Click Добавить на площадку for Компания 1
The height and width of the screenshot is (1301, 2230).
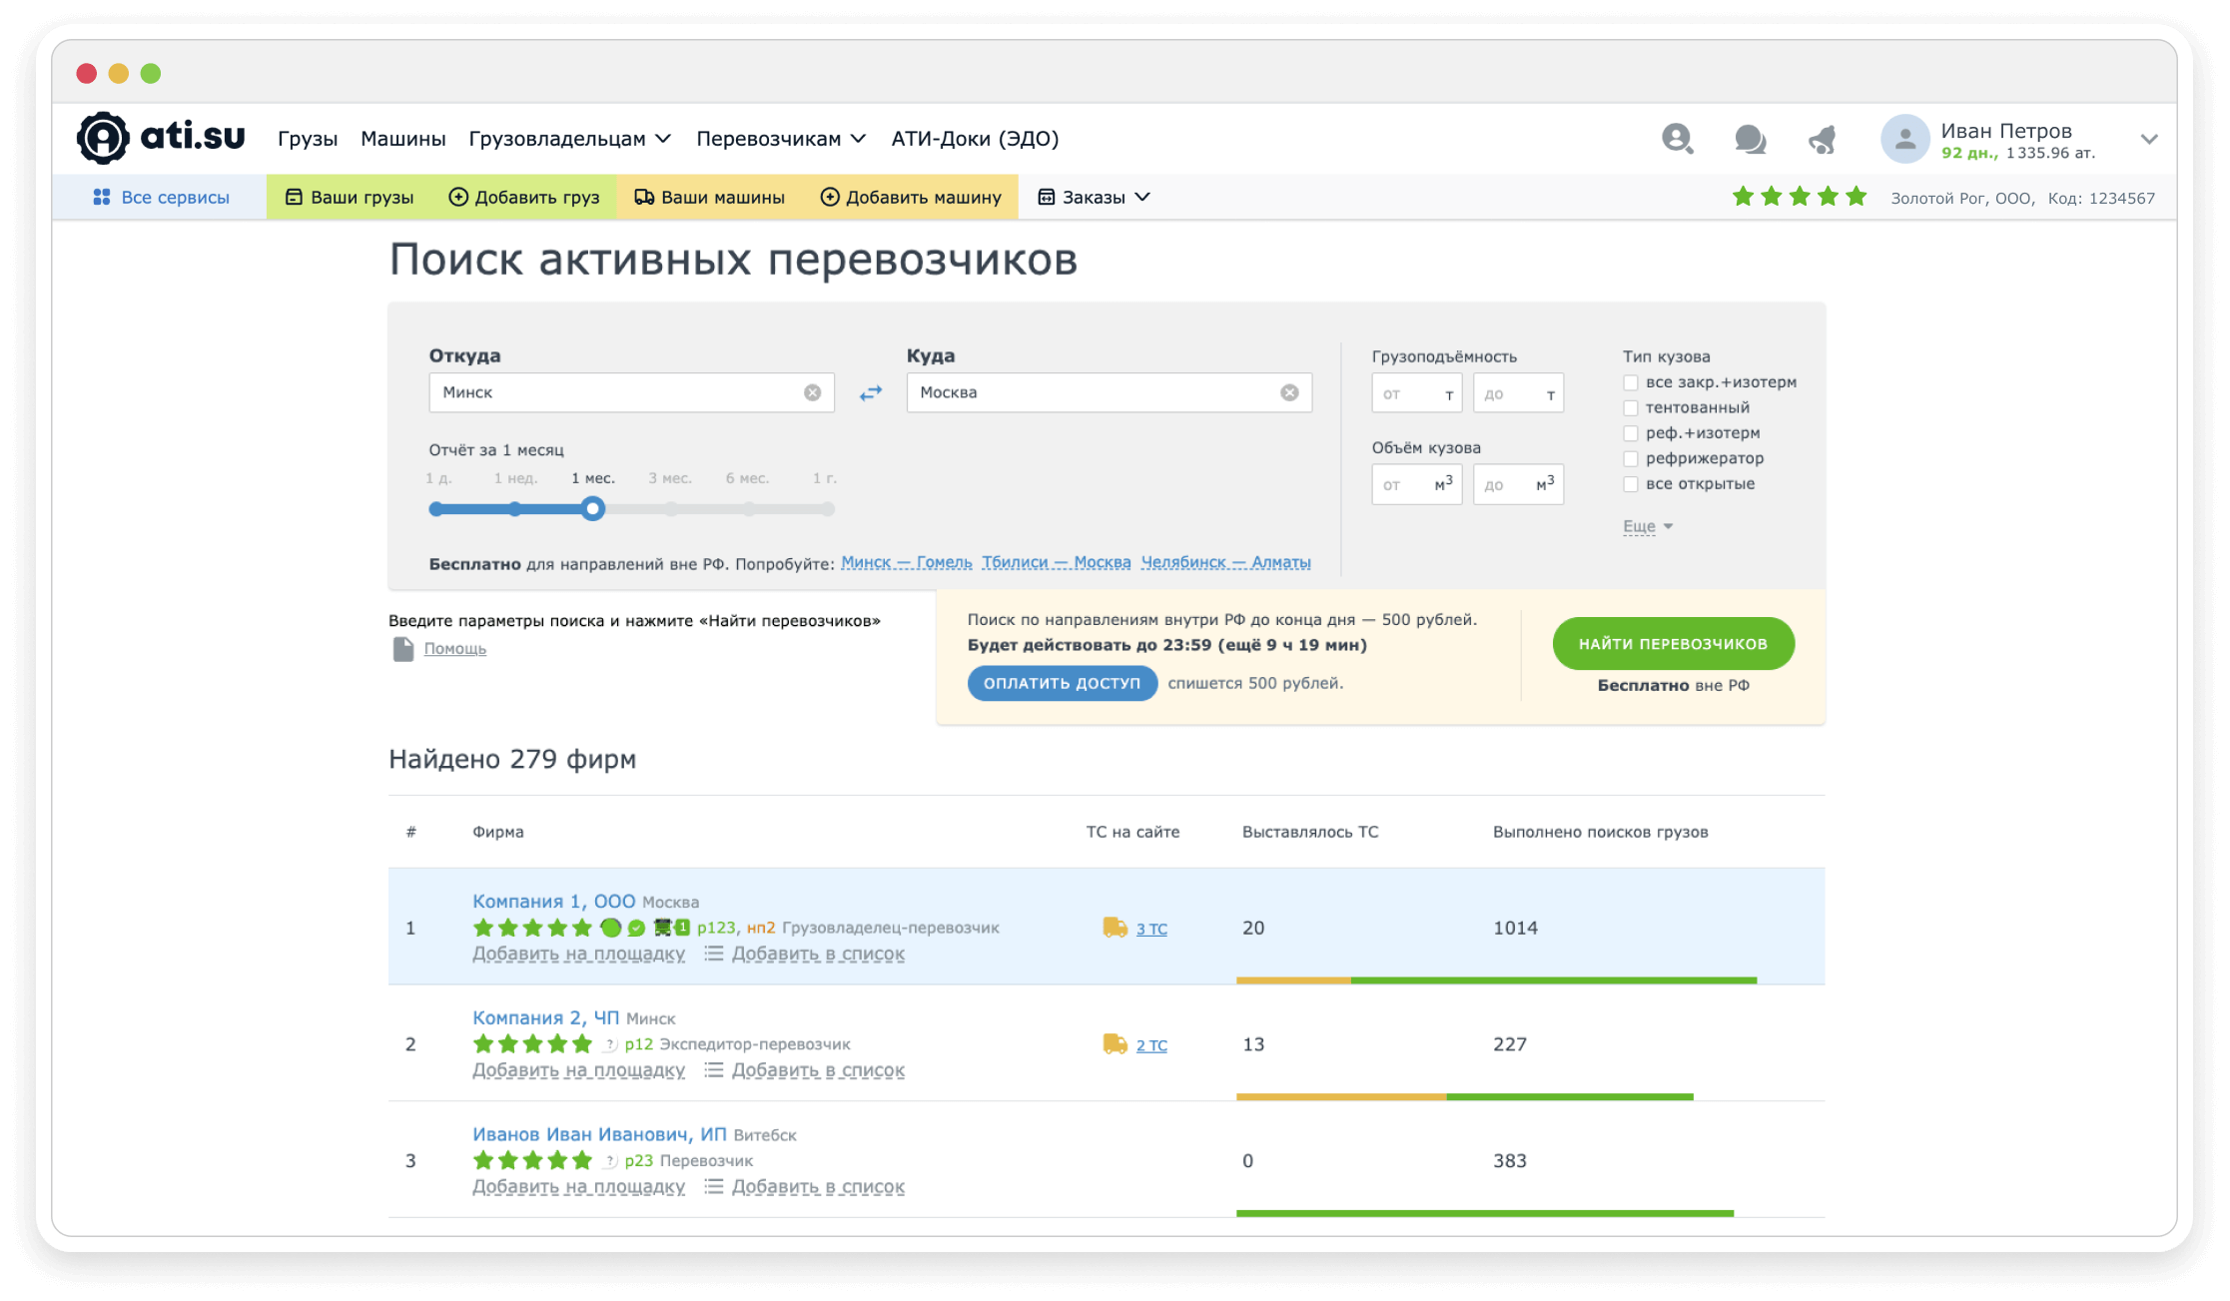[x=579, y=954]
